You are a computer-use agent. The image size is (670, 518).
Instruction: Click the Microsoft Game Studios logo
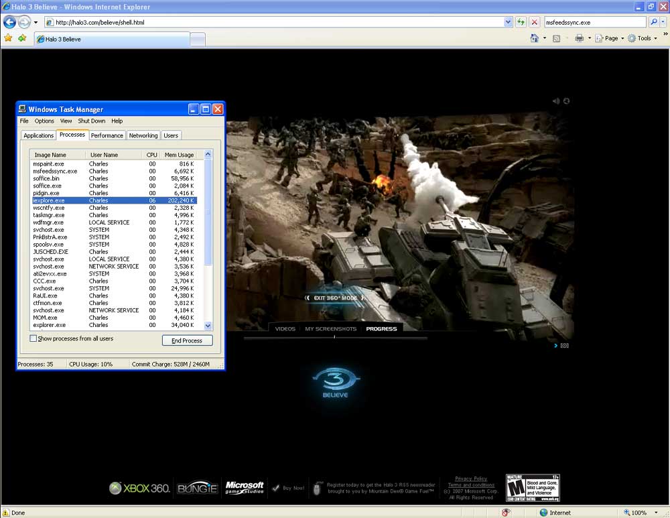click(245, 488)
